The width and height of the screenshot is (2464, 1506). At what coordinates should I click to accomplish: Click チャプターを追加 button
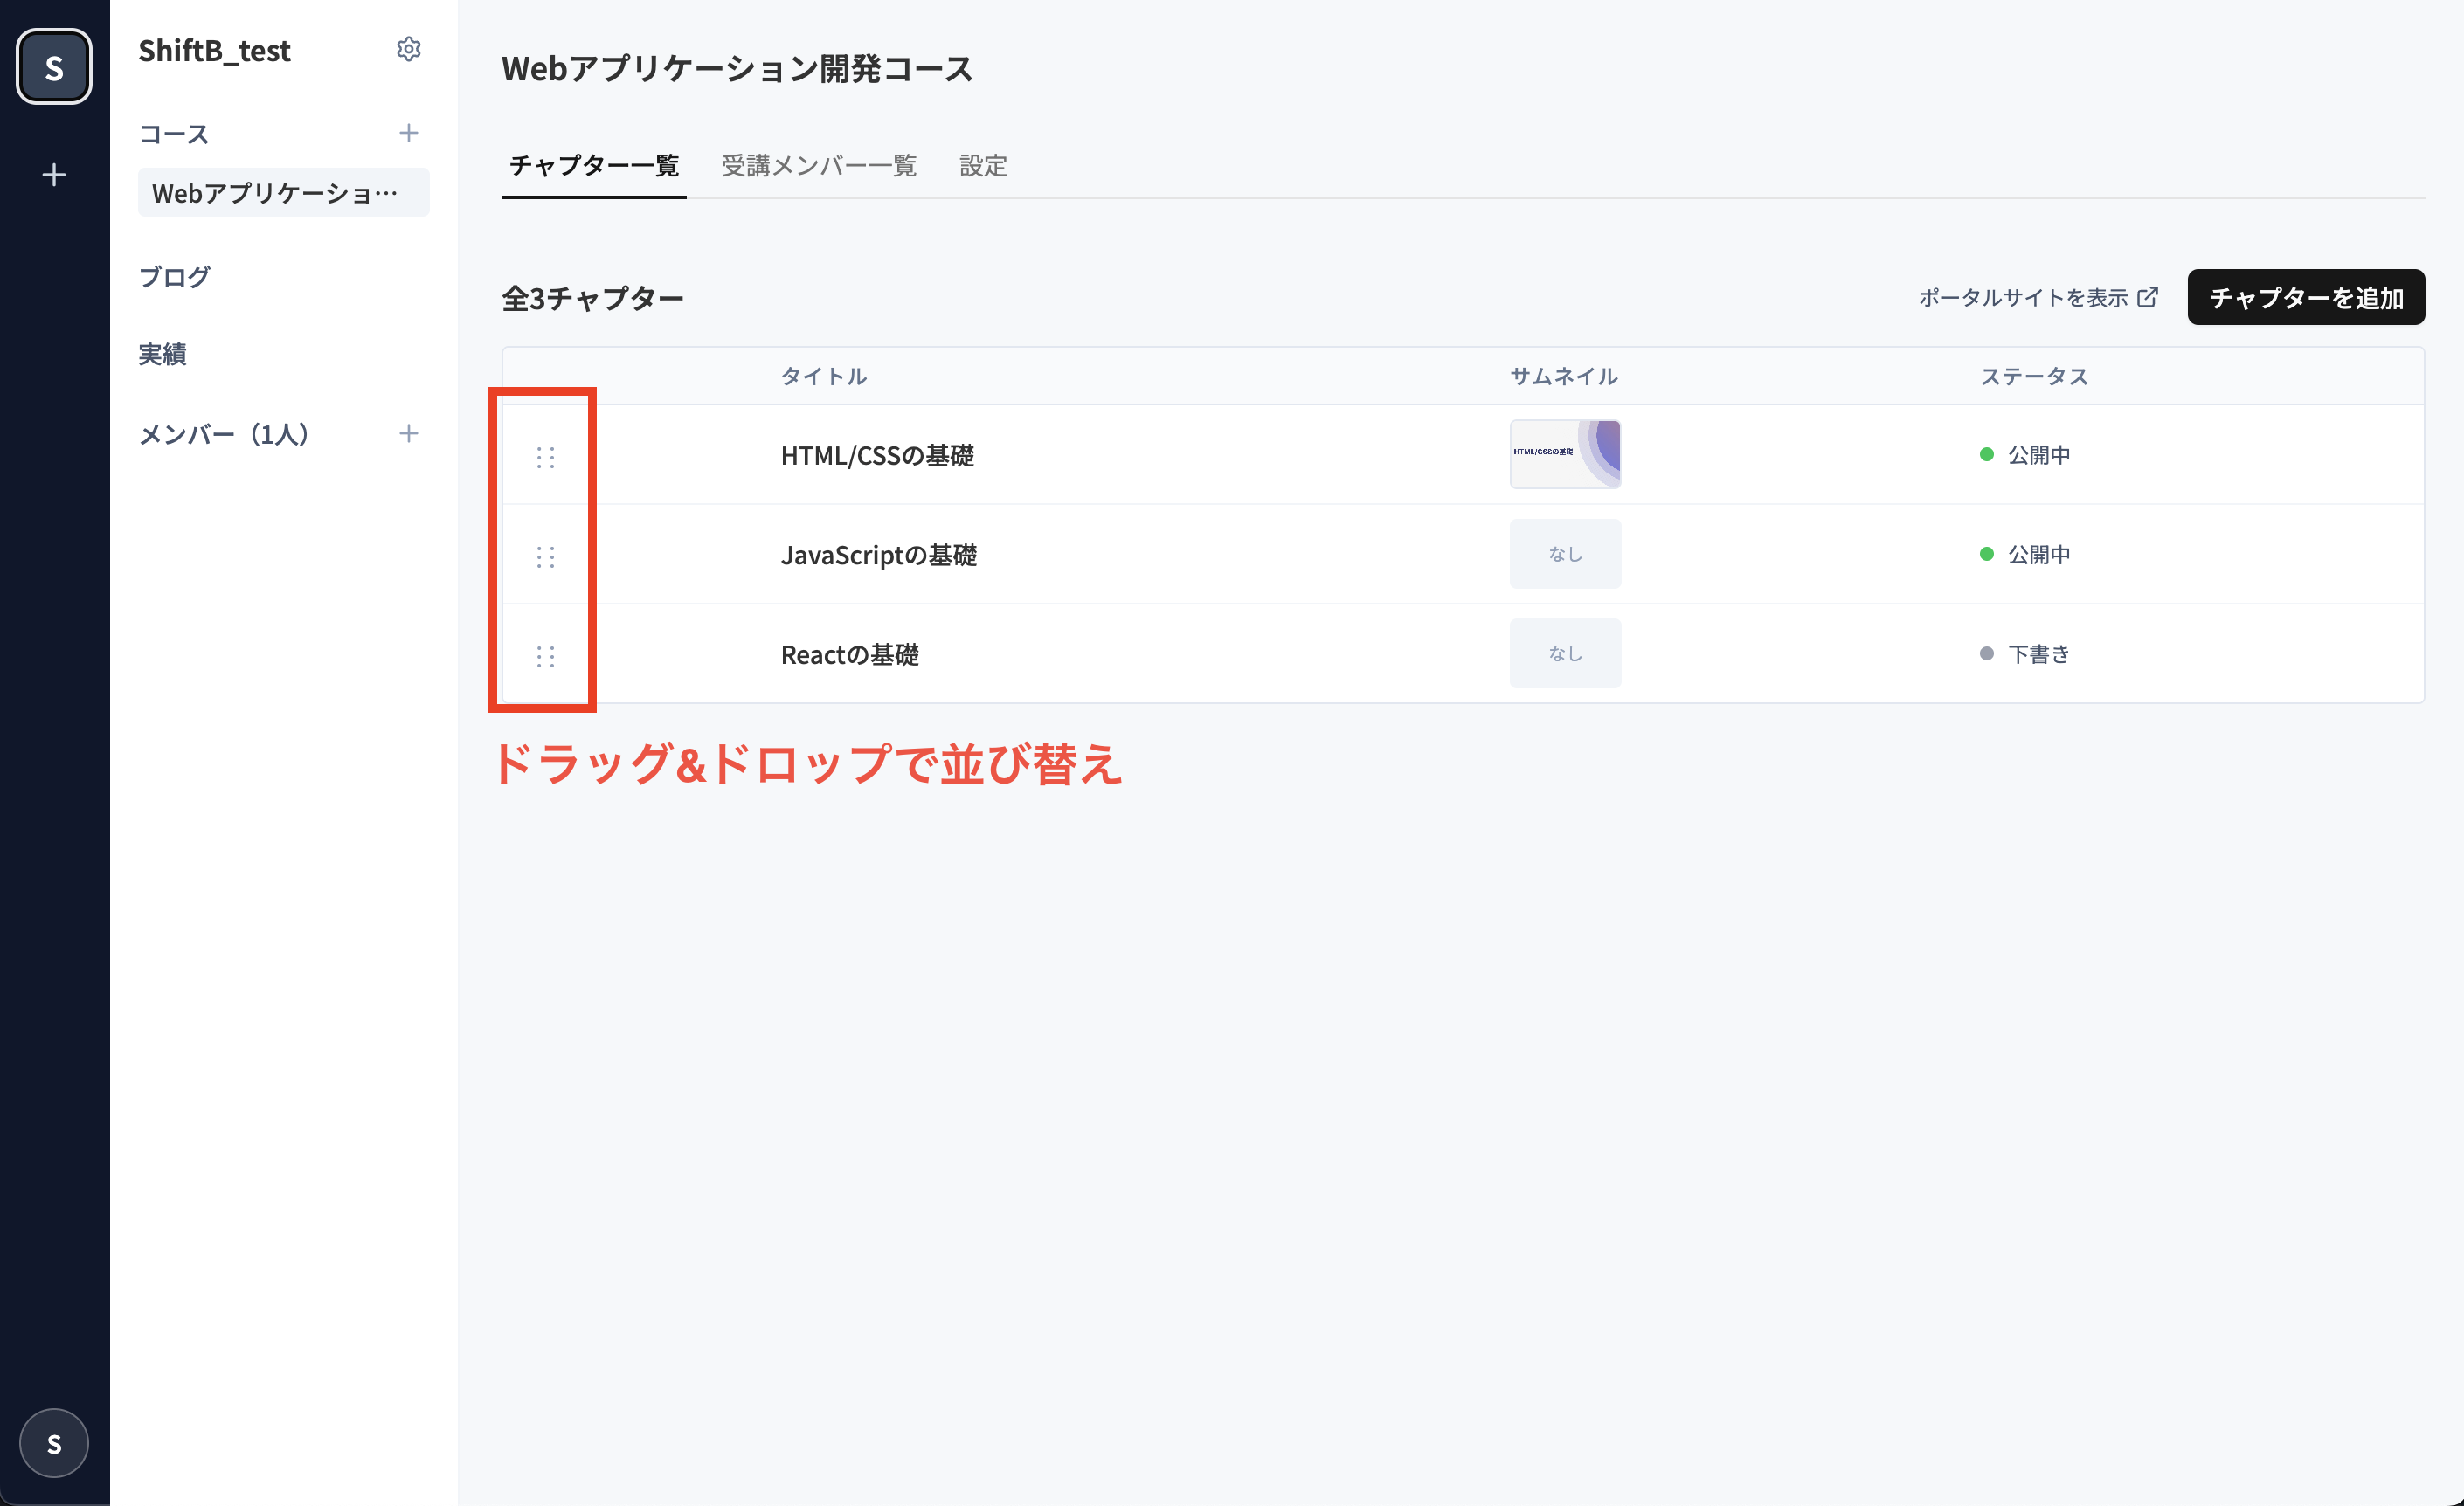[2305, 297]
